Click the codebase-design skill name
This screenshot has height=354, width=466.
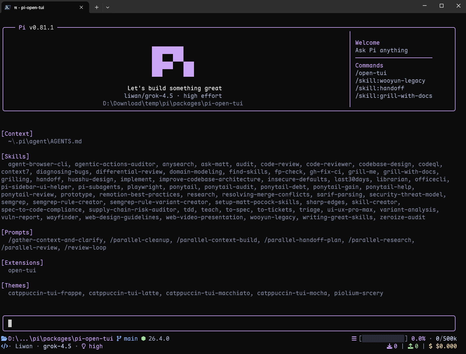click(385, 164)
